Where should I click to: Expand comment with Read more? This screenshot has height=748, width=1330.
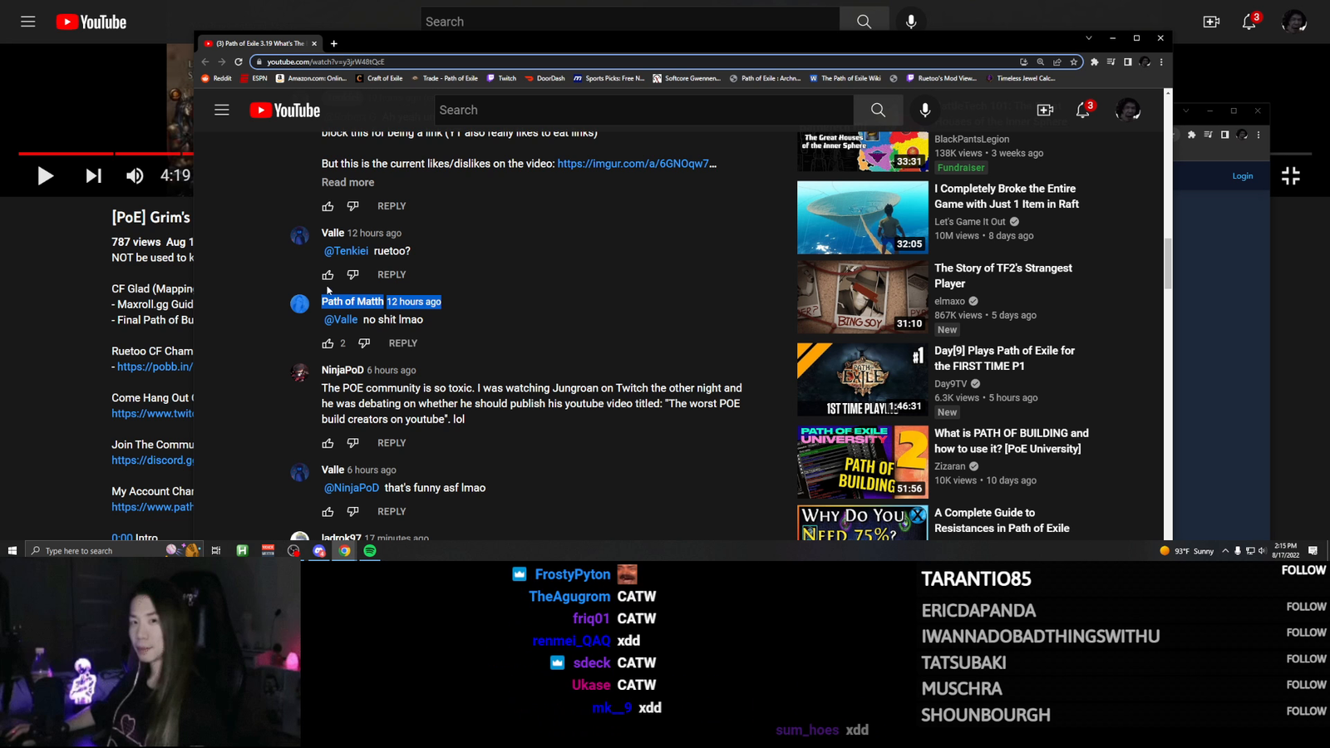click(347, 182)
